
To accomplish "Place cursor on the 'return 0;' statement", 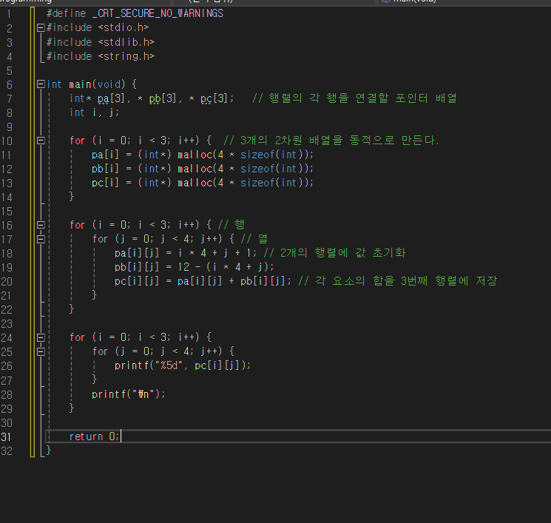I will pos(94,436).
